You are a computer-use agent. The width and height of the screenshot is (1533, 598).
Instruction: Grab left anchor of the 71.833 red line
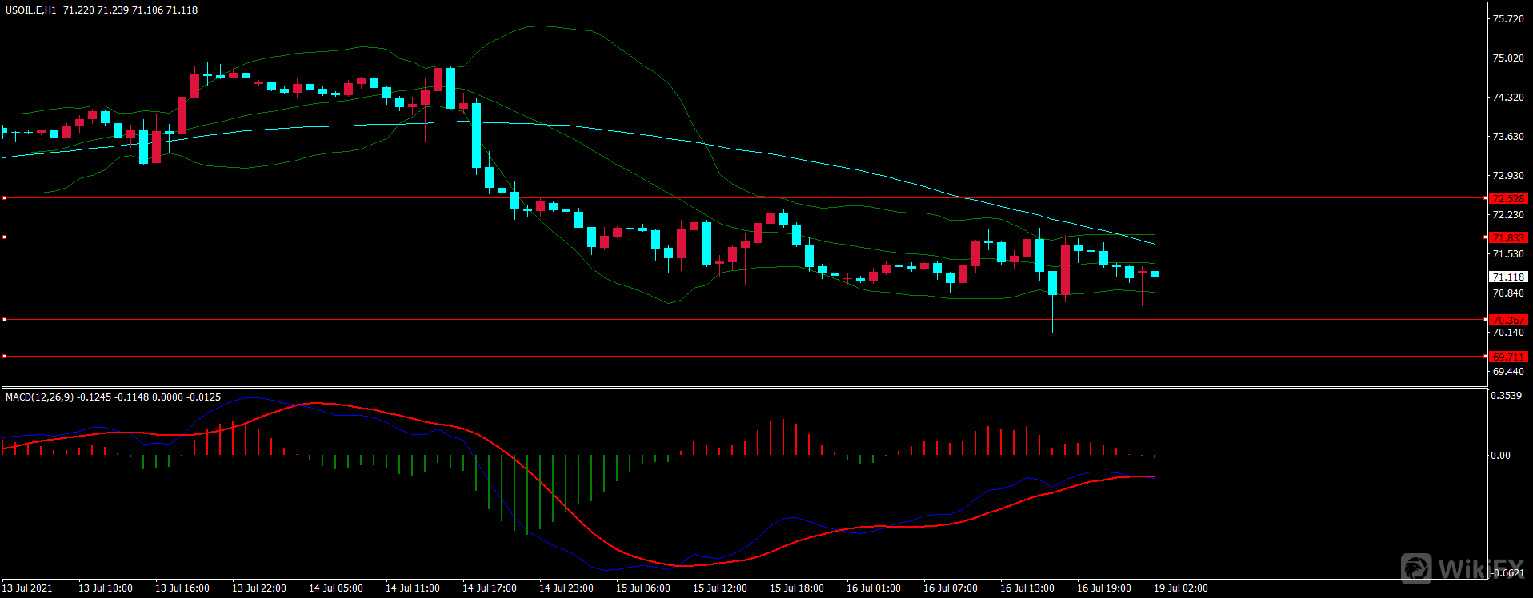click(x=5, y=237)
